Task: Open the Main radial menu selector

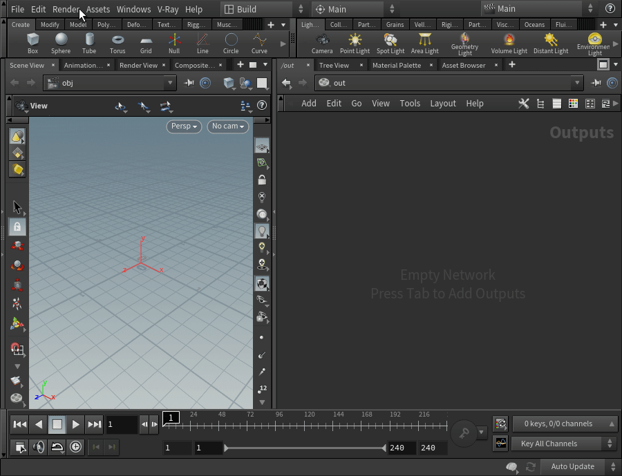Action: click(353, 9)
